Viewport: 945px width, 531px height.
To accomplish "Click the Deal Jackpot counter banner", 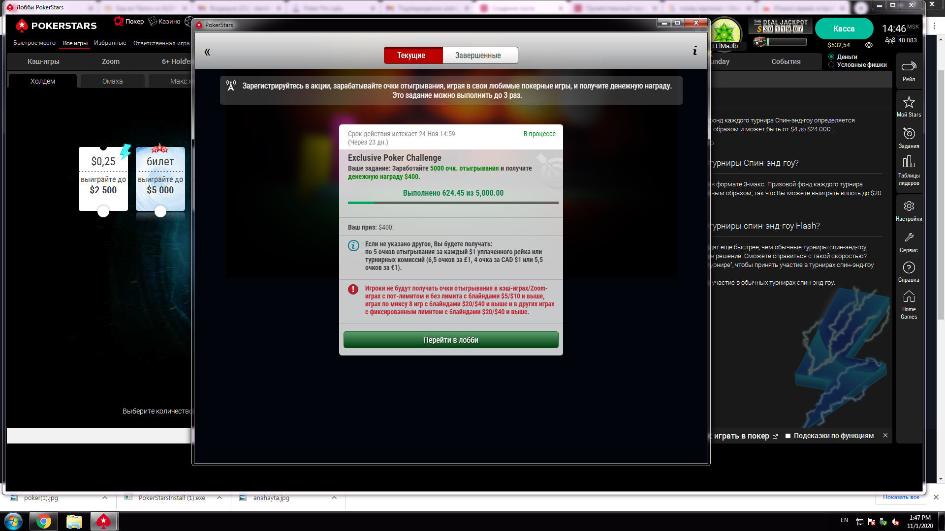I will click(x=780, y=26).
